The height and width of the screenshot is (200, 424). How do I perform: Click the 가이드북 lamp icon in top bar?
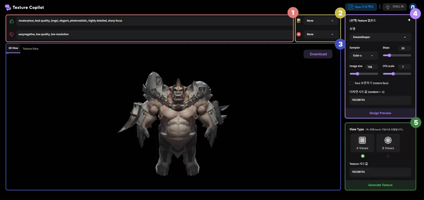pyautogui.click(x=387, y=7)
